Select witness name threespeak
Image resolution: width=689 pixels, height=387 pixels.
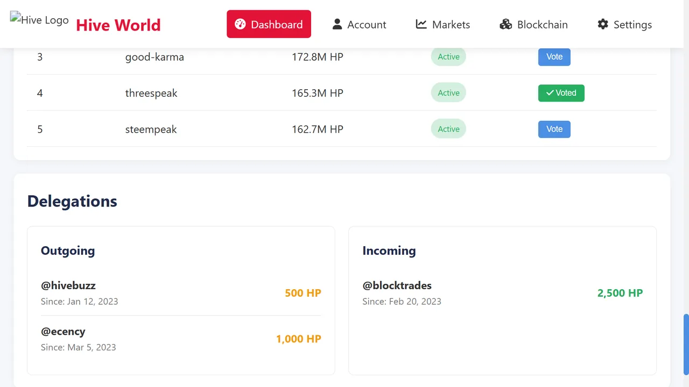(x=151, y=94)
